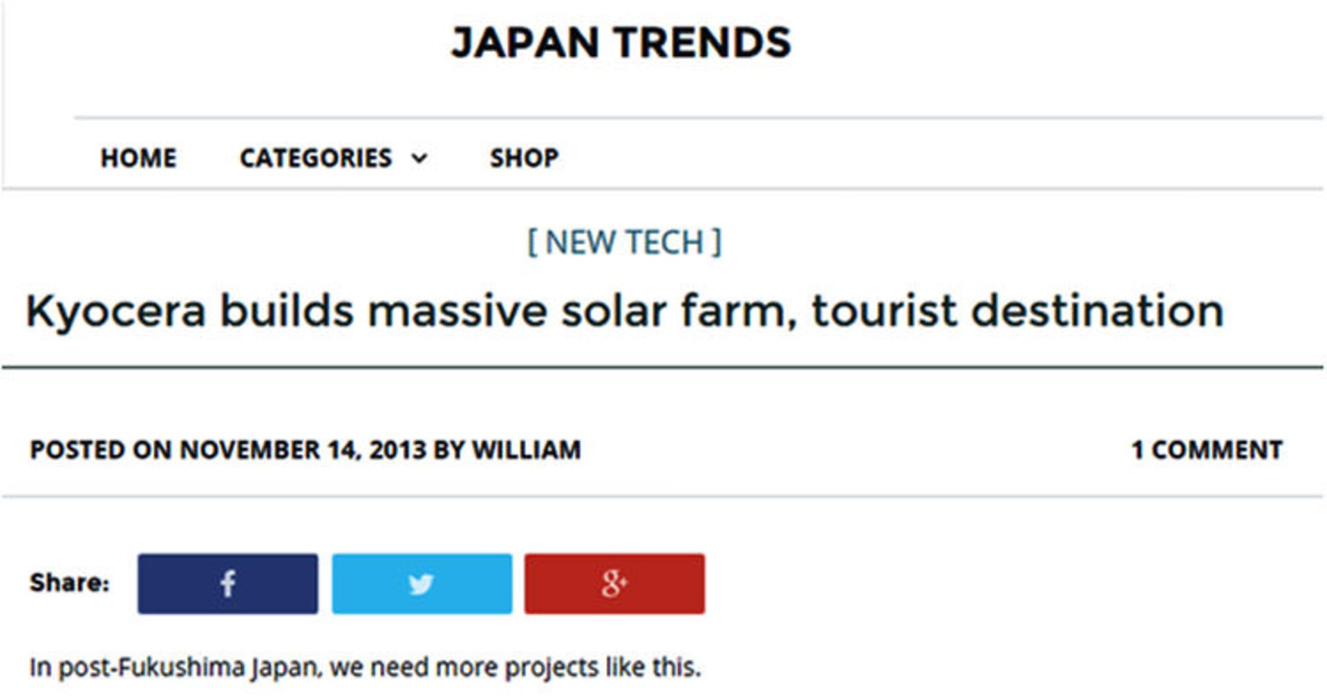This screenshot has width=1327, height=699.
Task: View the 1 Comment link
Action: click(1207, 450)
